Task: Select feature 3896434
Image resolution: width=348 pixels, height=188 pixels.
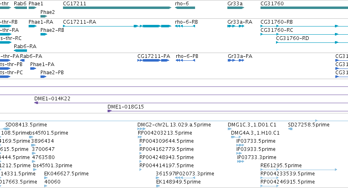Action: [33, 145]
